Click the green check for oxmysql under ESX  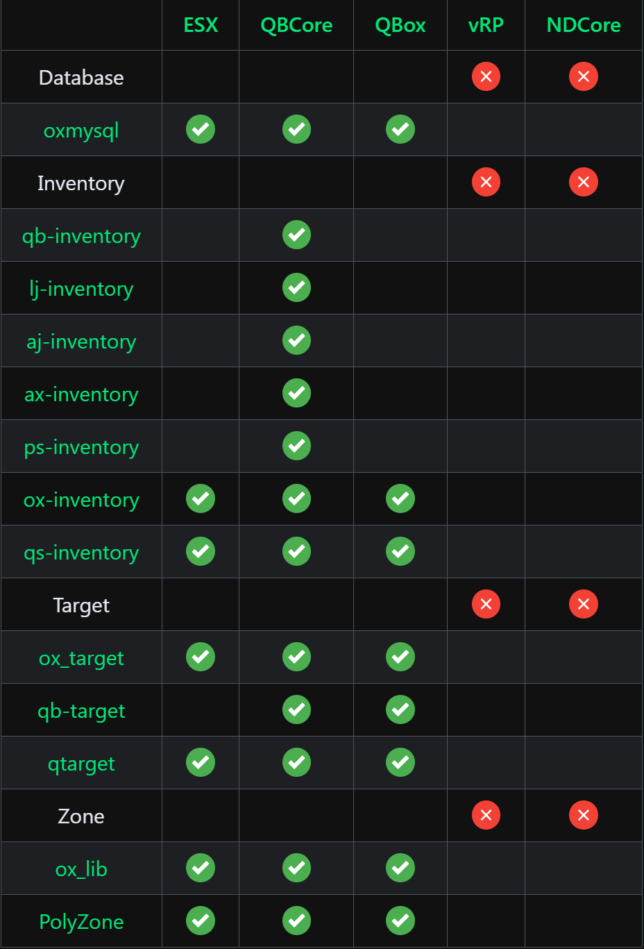[201, 129]
